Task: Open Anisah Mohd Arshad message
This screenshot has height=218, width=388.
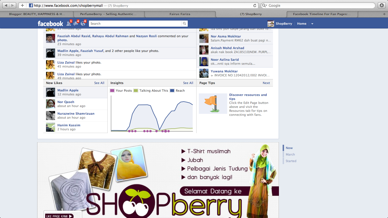Action: (235, 50)
